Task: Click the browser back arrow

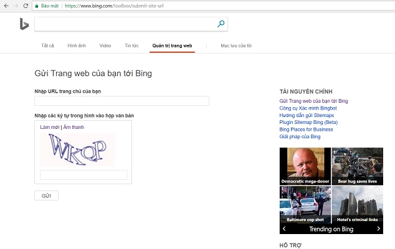Action: 6,6
